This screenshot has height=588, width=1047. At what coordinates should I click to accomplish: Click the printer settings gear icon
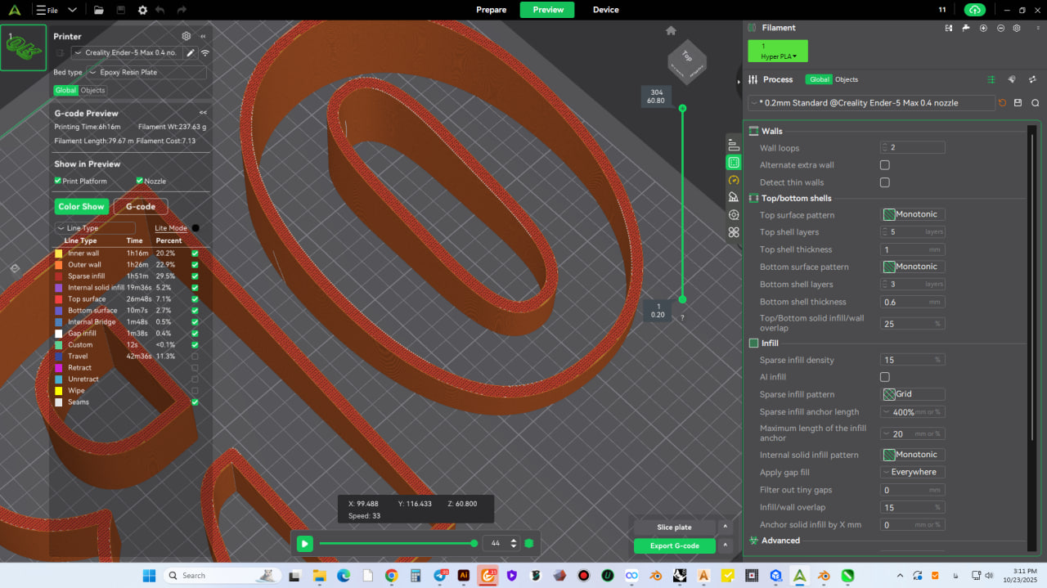186,37
